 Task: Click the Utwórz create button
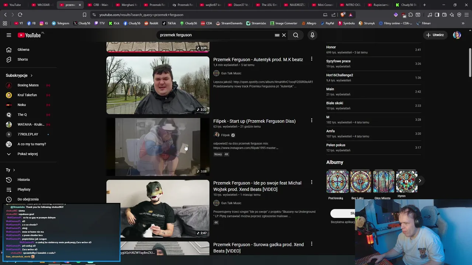(x=435, y=35)
